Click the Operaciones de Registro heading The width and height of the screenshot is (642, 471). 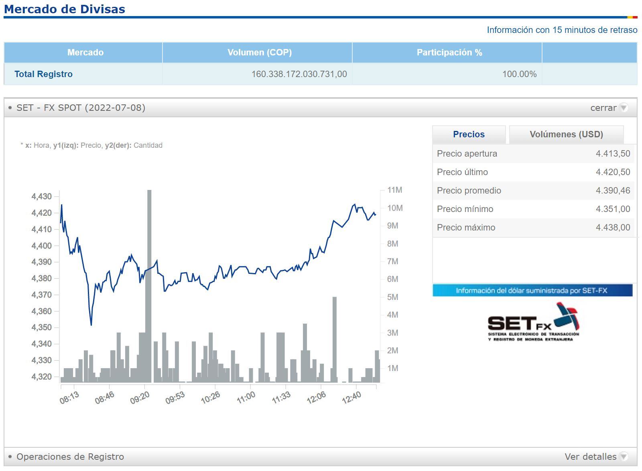(70, 457)
